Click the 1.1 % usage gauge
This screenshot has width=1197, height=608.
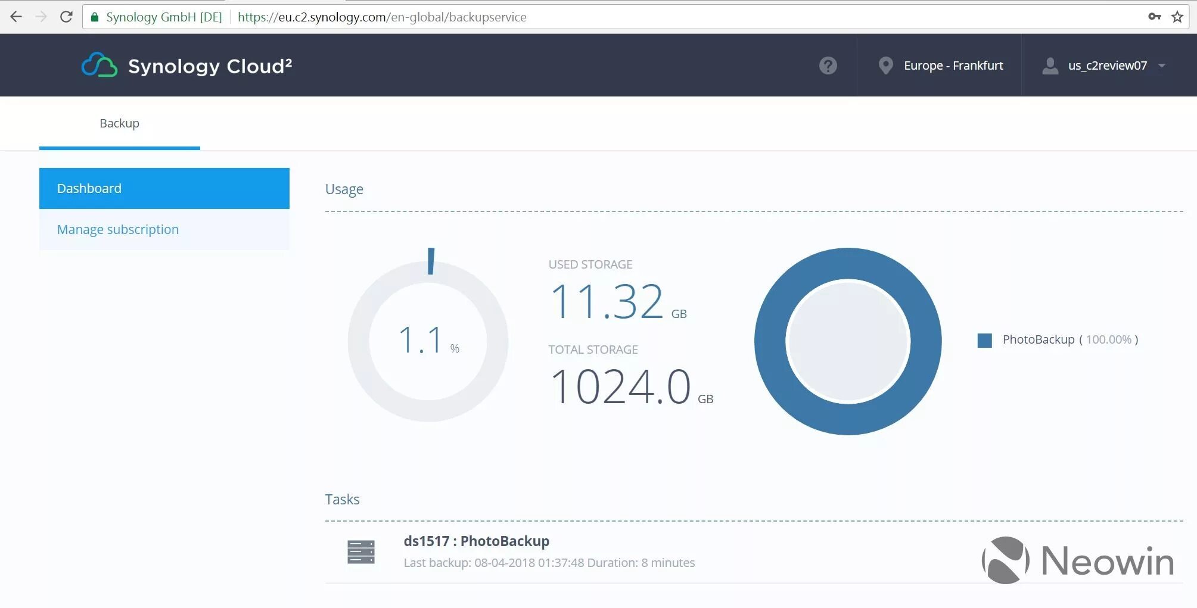(428, 336)
